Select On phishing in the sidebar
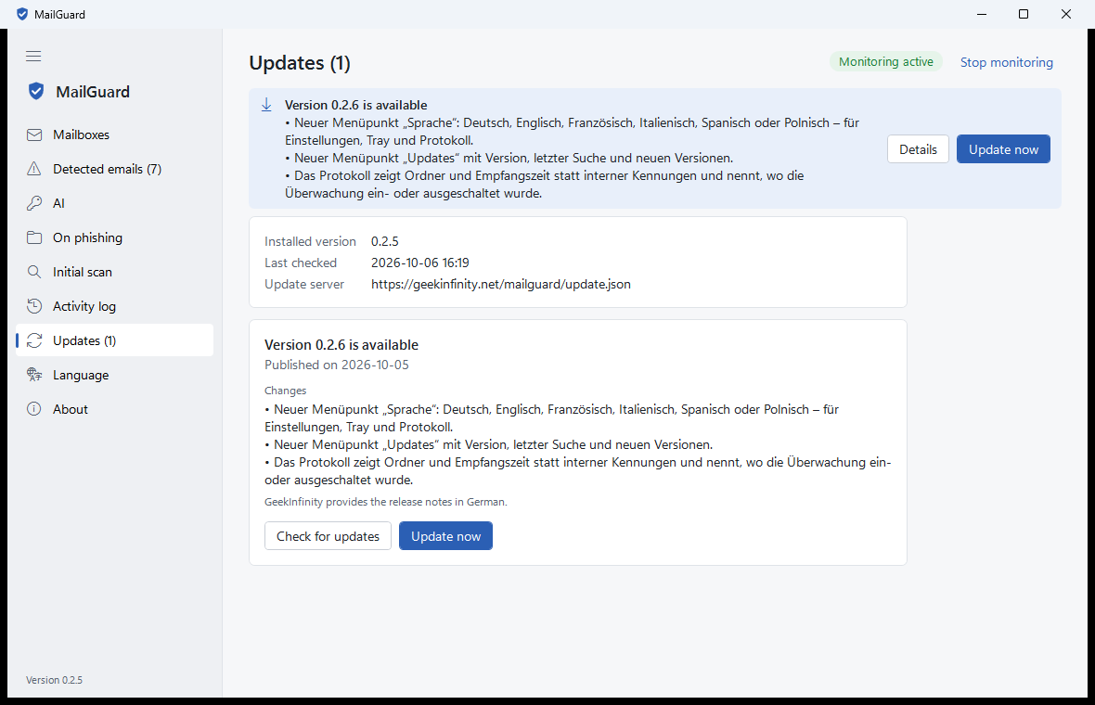Viewport: 1095px width, 705px height. click(x=114, y=237)
